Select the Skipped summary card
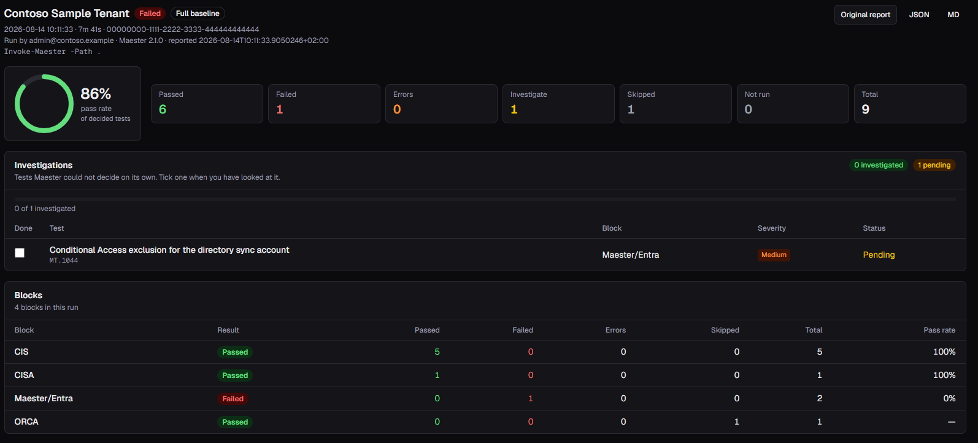Viewport: 978px width, 443px height. click(x=676, y=104)
